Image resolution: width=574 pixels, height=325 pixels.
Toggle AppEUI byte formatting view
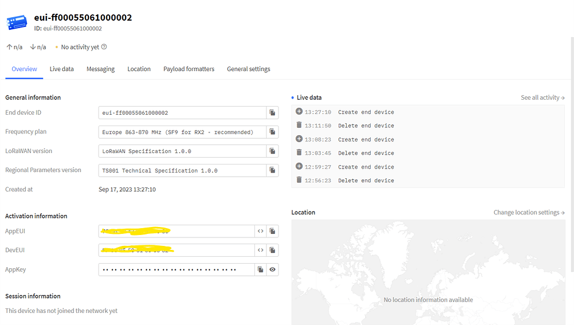point(261,231)
